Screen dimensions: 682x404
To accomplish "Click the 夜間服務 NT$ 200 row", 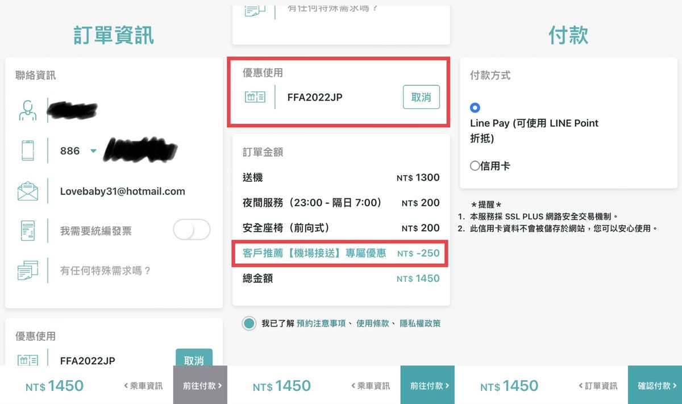I will (341, 202).
